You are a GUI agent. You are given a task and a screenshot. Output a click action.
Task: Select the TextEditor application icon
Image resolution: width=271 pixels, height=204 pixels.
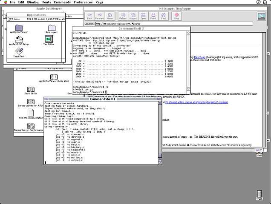[x=49, y=39]
